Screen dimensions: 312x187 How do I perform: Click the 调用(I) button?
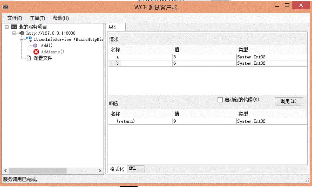click(x=289, y=101)
